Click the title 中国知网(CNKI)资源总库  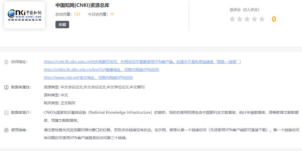point(82,5)
